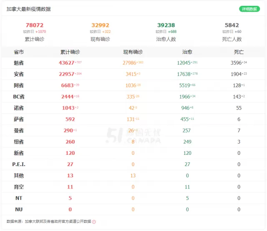Screen dimensions: 267x231
Task: Click the 累计确诊 column header
Action: tap(70, 52)
